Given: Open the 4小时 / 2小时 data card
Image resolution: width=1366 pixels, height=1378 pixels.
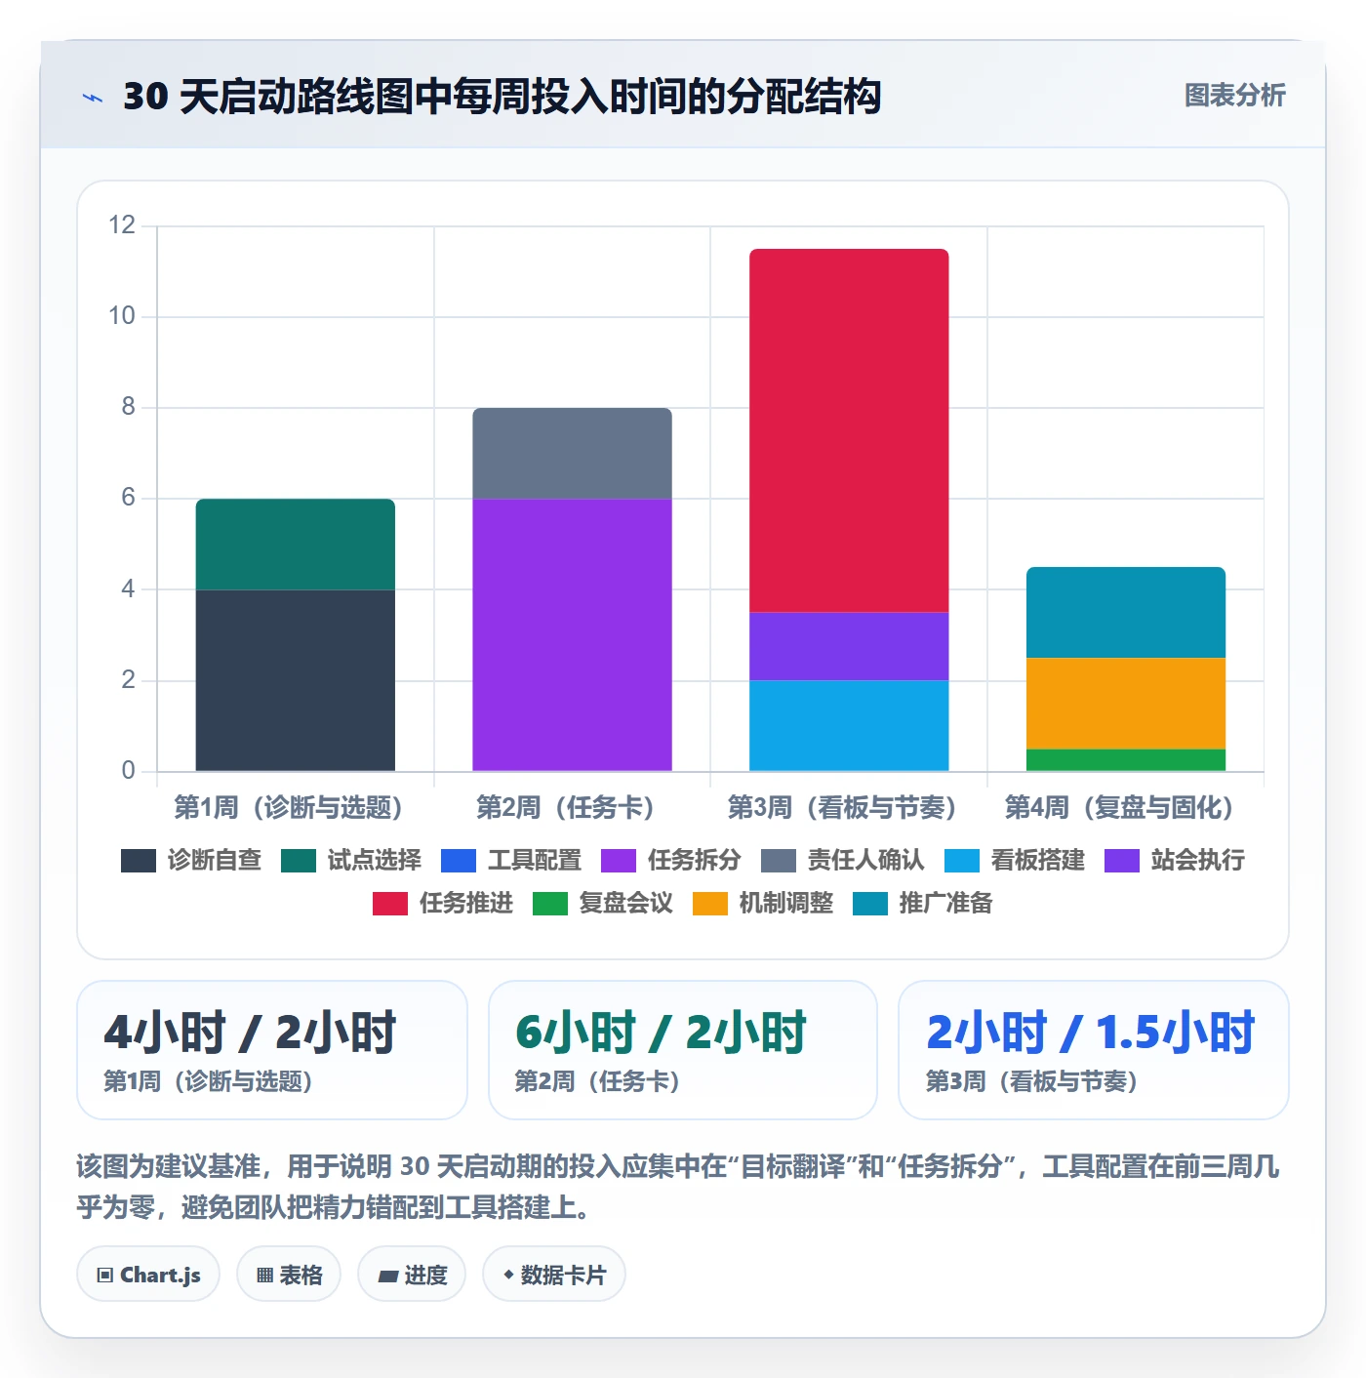Looking at the screenshot, I should tap(272, 1050).
